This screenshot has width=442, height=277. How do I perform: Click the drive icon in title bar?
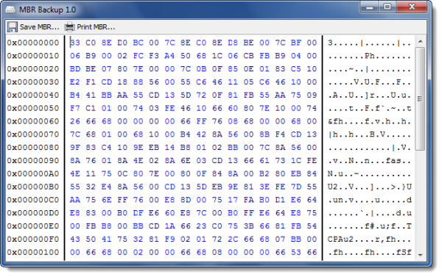click(10, 10)
